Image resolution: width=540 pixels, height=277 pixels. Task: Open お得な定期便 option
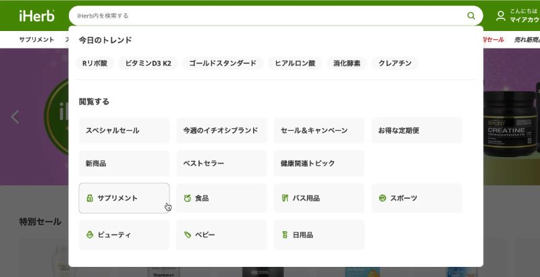click(416, 130)
